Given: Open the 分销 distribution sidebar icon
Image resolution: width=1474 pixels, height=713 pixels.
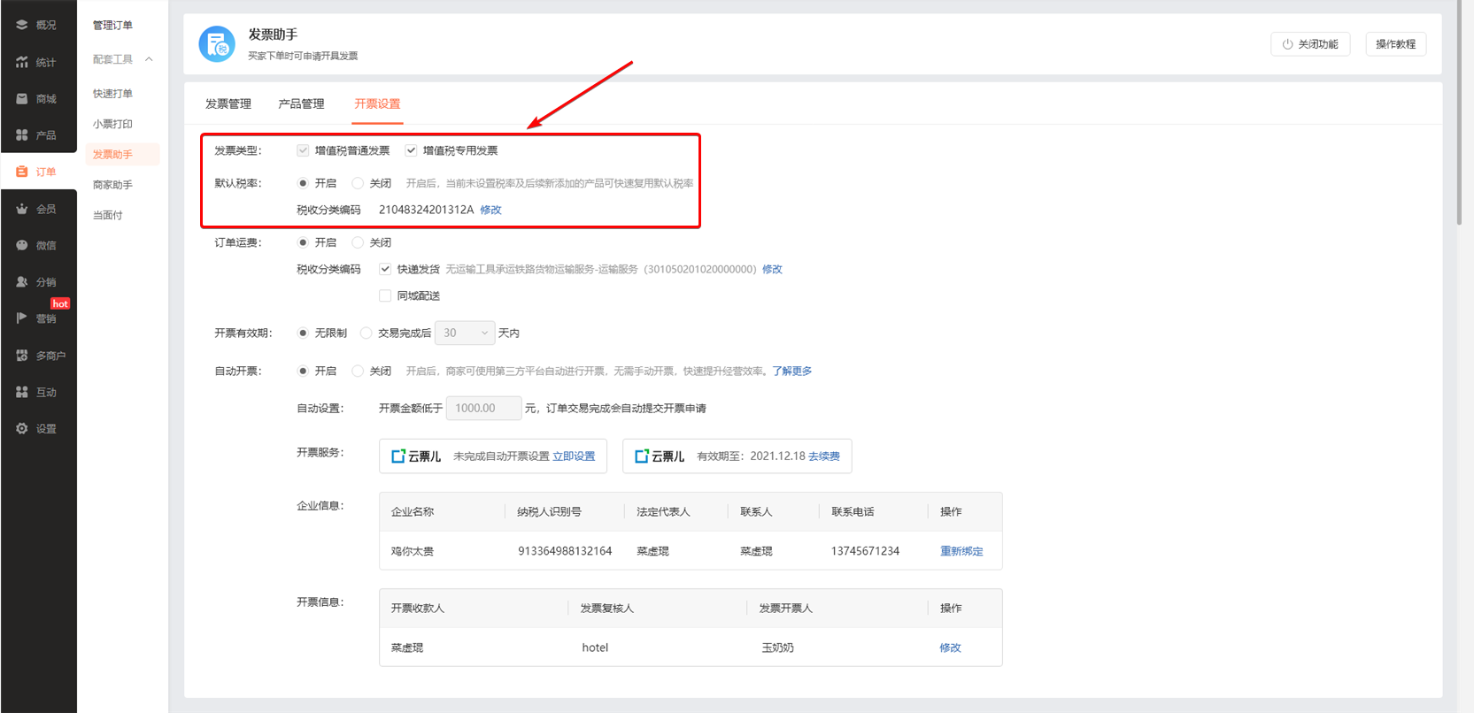Looking at the screenshot, I should (x=22, y=282).
